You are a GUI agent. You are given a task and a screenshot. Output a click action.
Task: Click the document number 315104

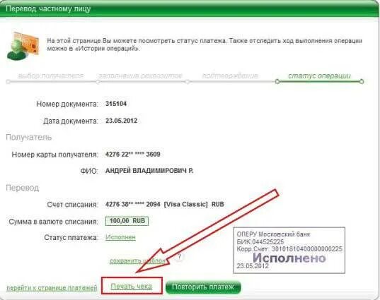point(116,104)
